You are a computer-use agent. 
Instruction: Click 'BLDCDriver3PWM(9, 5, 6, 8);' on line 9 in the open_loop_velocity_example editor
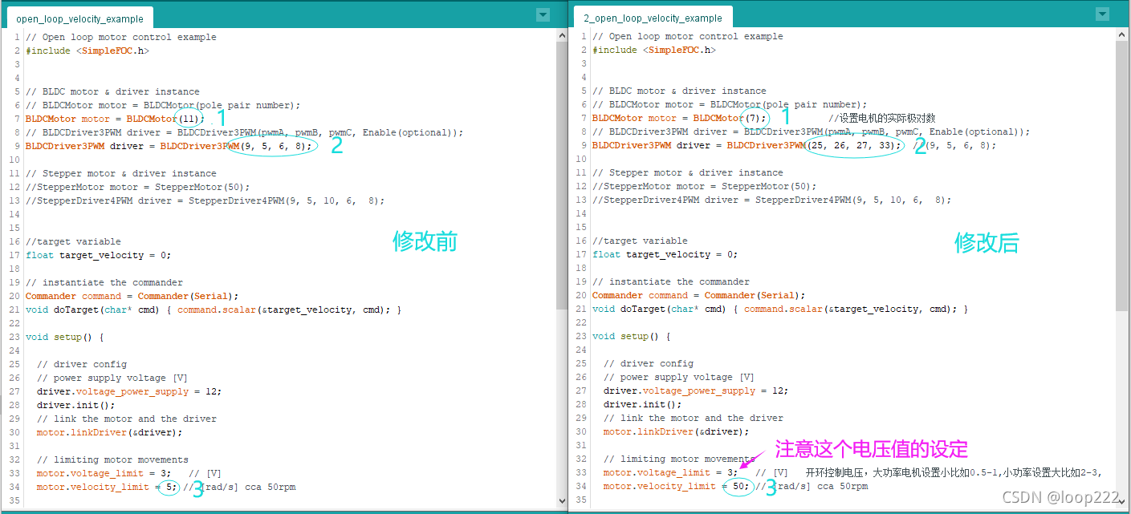pos(234,146)
